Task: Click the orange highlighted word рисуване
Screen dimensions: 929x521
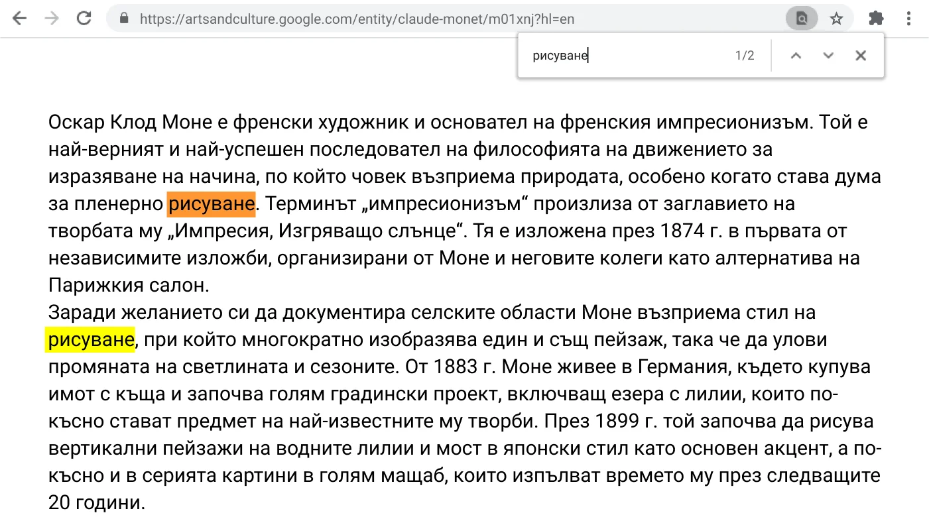Action: 210,204
